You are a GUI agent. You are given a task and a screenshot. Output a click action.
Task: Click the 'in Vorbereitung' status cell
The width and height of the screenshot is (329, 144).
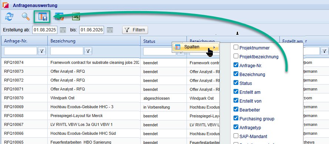click(x=164, y=107)
